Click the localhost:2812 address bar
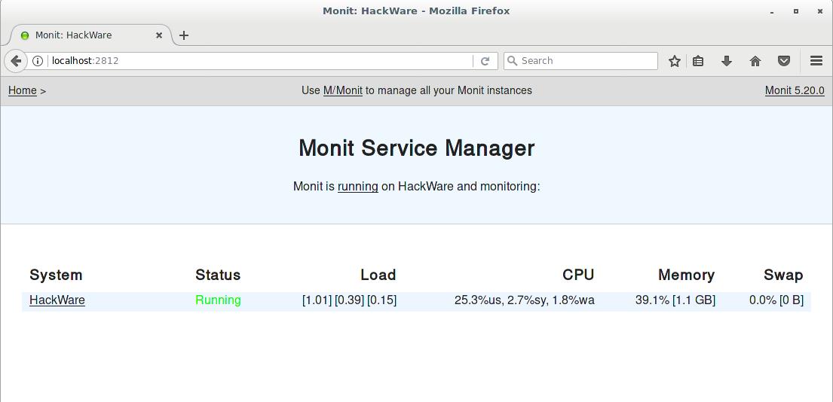Image resolution: width=833 pixels, height=402 pixels. click(x=256, y=61)
